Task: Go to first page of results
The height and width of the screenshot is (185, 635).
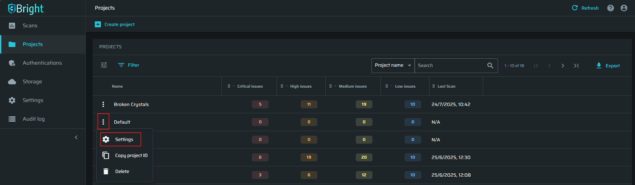Action: coord(536,66)
